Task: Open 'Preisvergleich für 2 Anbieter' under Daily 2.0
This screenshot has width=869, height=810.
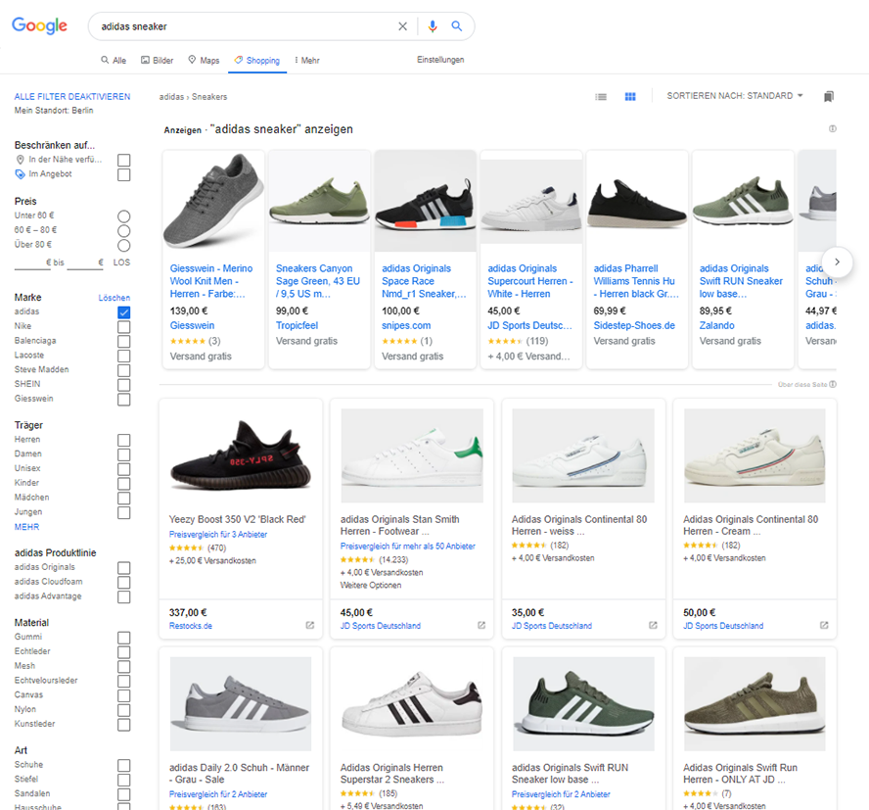Action: pyautogui.click(x=218, y=794)
